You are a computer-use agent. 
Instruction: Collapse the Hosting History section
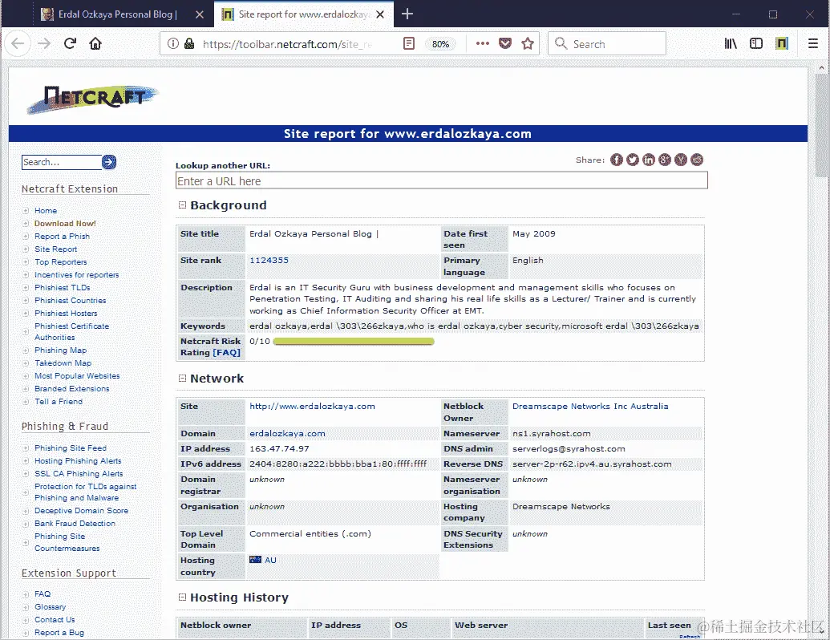pos(182,597)
